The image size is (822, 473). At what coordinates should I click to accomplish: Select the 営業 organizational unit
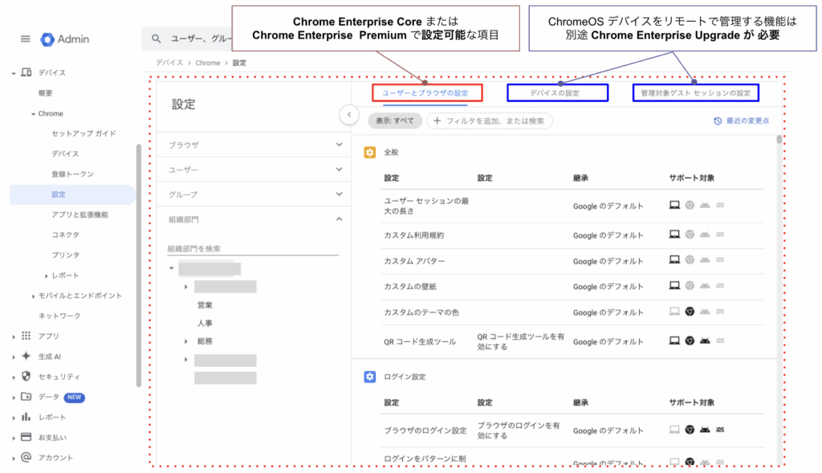click(x=205, y=305)
